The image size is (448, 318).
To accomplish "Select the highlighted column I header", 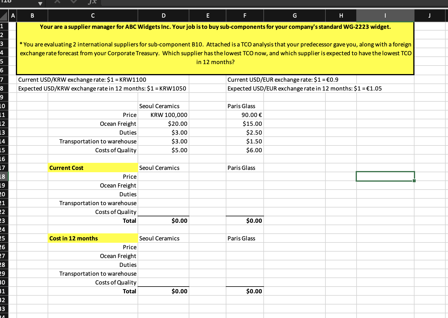I will [385, 16].
